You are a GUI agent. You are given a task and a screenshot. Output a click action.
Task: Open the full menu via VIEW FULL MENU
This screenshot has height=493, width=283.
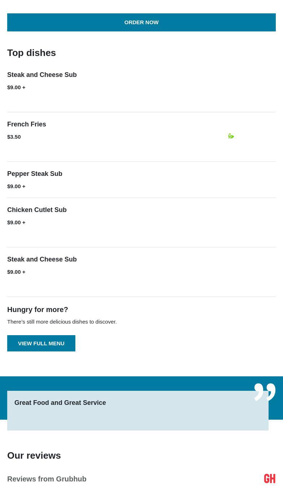[41, 343]
